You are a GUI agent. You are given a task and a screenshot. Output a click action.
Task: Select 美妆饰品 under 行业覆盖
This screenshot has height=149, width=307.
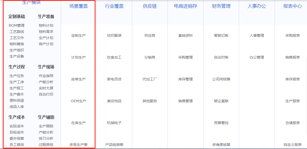click(113, 101)
